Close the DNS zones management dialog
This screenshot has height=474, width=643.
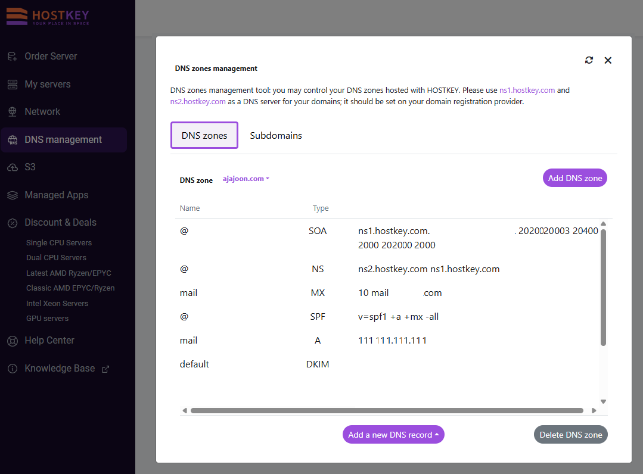point(608,60)
